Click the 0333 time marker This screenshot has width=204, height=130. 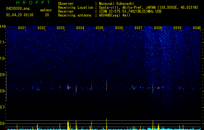(x=61, y=28)
